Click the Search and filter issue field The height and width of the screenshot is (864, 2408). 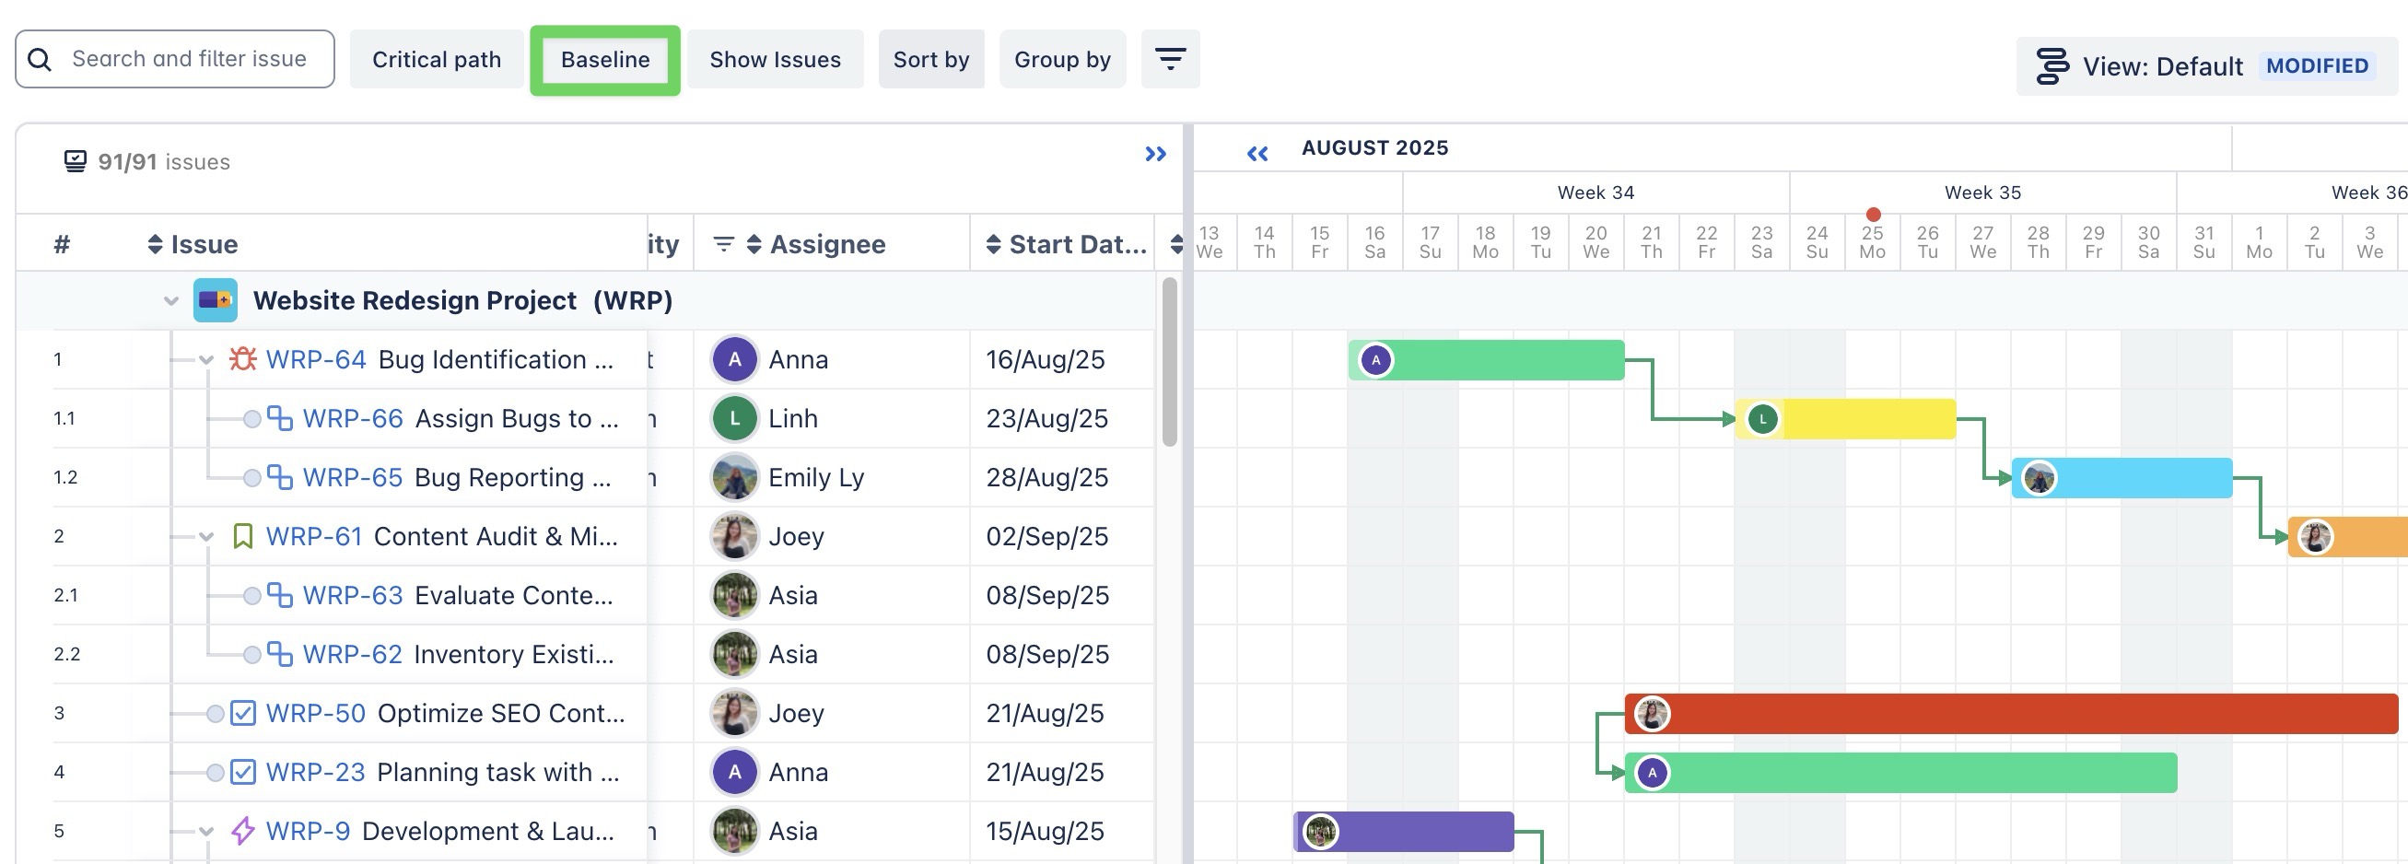tap(189, 59)
